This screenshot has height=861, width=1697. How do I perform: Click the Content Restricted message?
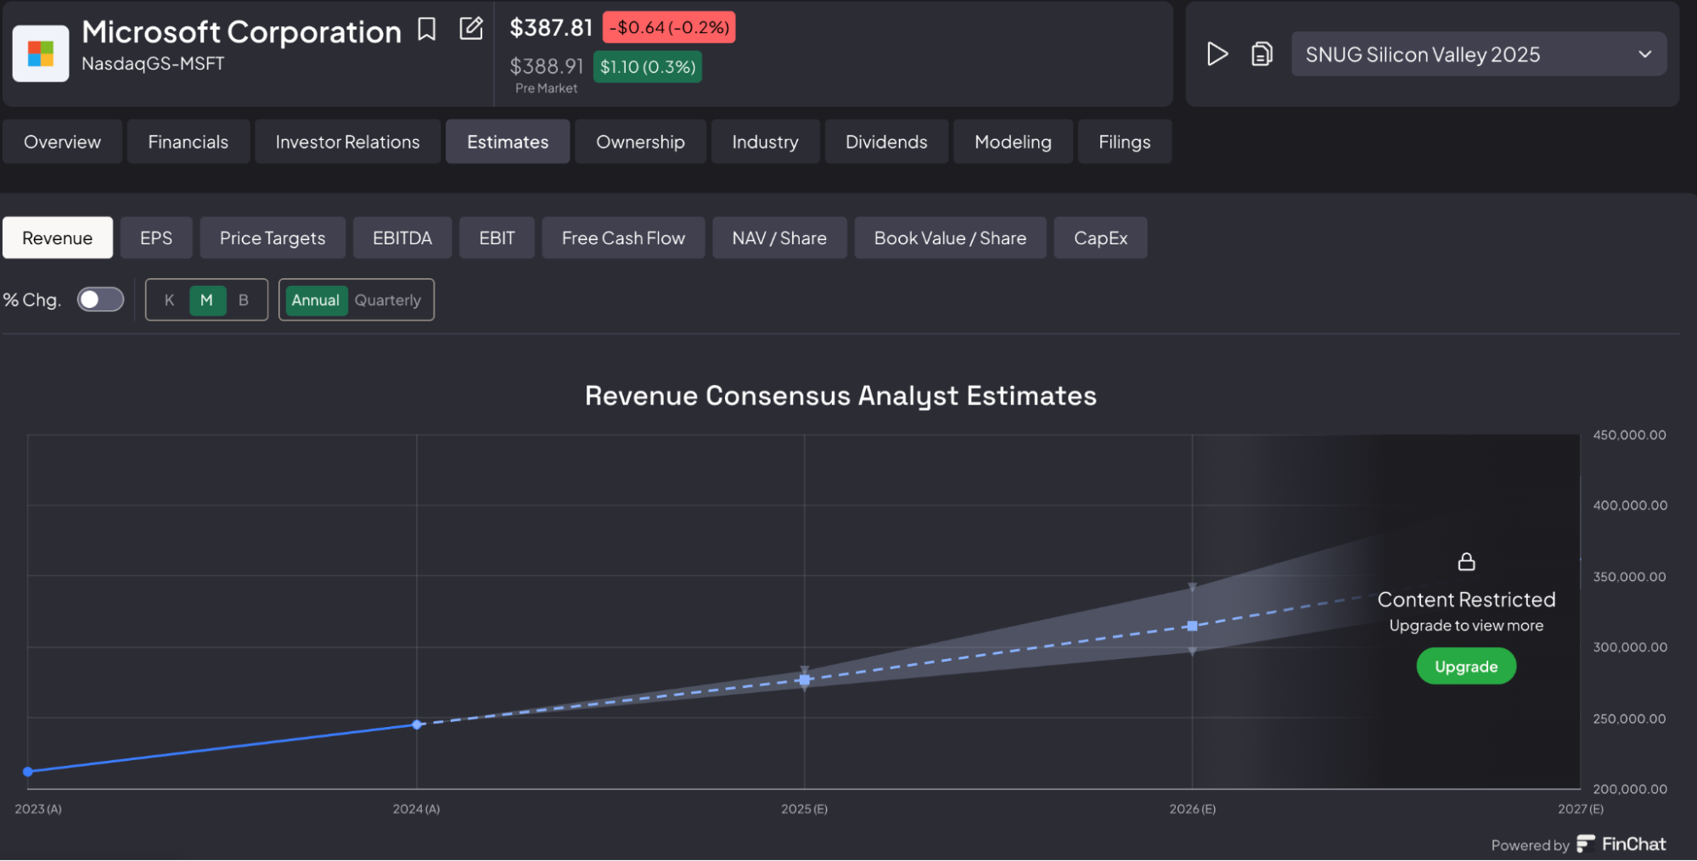pos(1466,600)
